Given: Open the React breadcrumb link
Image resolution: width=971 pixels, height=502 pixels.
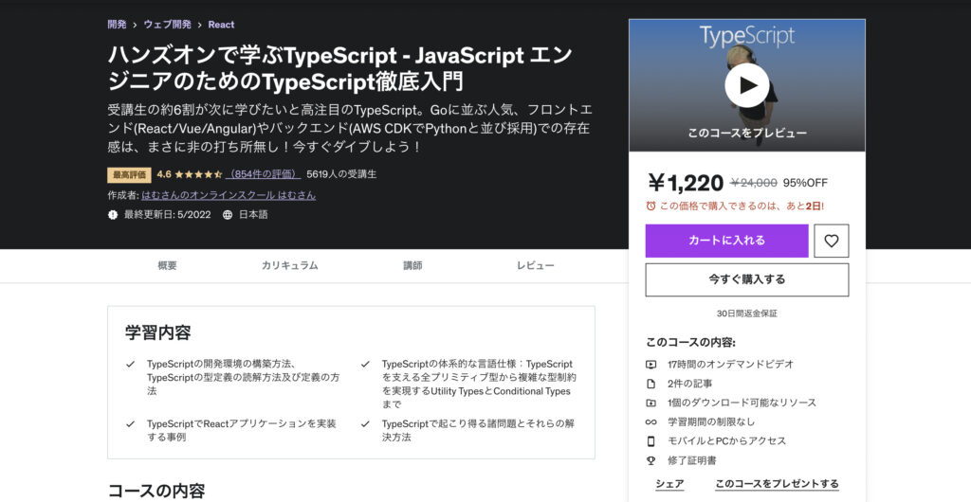Looking at the screenshot, I should 221,24.
